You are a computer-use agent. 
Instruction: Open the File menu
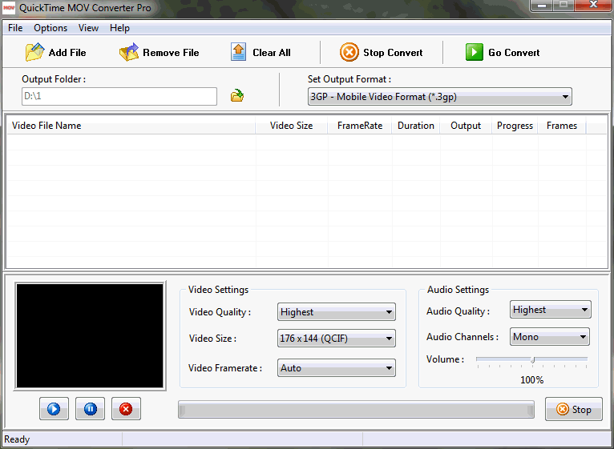[x=15, y=28]
